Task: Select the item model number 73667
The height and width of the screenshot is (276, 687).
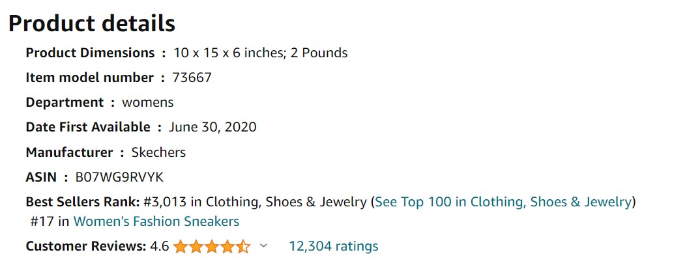Action: pyautogui.click(x=192, y=77)
